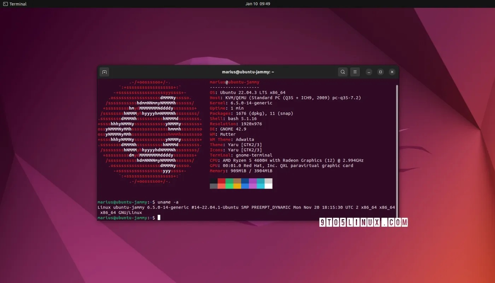Click the OS: Ubuntu 22.04.3 LTS line
The image size is (495, 283).
248,93
